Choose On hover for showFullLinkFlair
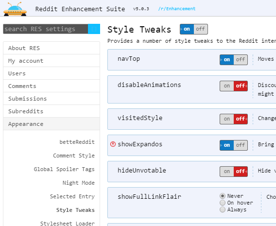The height and width of the screenshot is (226, 276). (x=223, y=203)
